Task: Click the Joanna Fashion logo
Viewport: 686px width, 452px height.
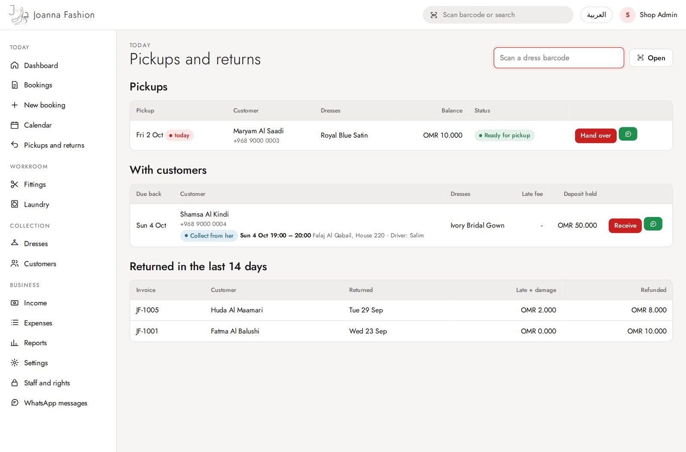Action: 52,15
